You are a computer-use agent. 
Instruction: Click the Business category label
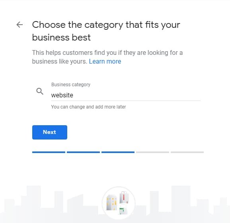pos(71,85)
